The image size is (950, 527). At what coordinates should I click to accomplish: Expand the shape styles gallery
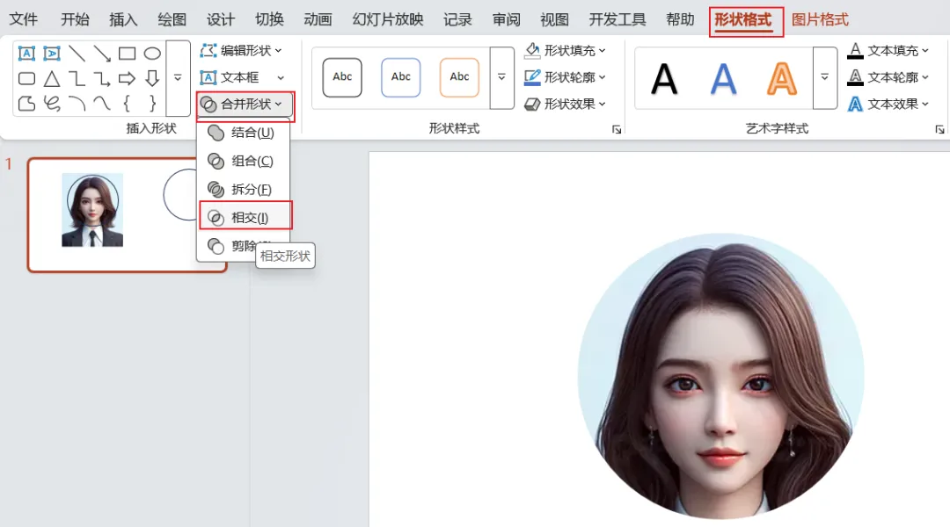[x=501, y=78]
